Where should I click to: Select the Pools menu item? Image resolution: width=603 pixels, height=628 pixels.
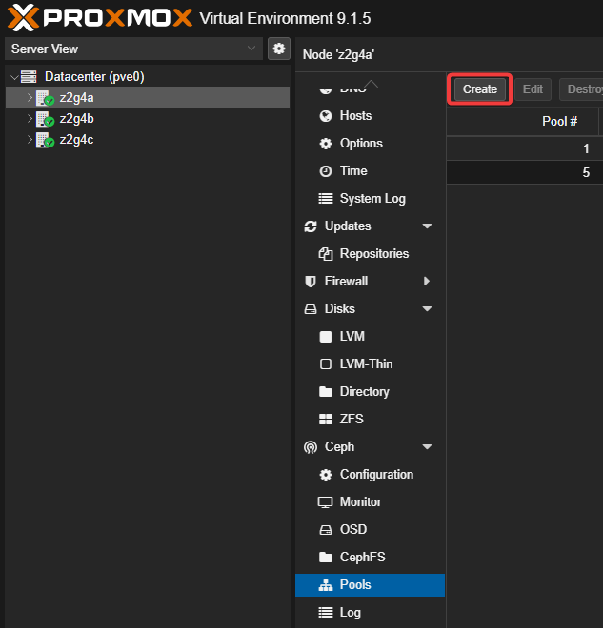pyautogui.click(x=355, y=584)
